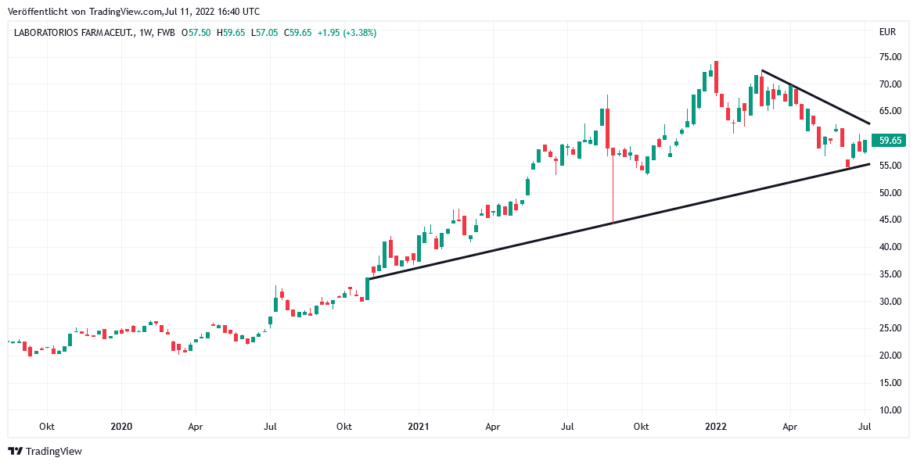Open the EUR currency selector on price axis

[x=887, y=33]
